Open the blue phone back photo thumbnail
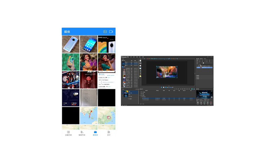Viewport: 263px width, 157px height. 70,44
